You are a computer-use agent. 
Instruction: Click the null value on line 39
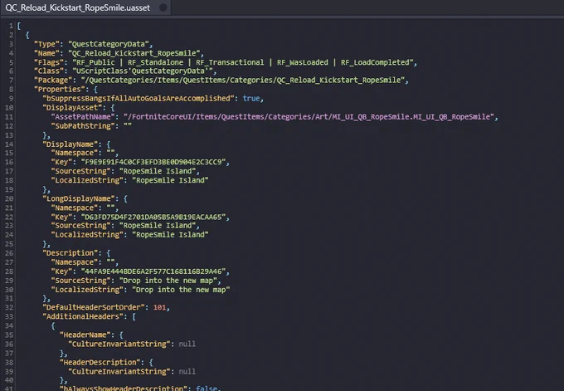(187, 372)
